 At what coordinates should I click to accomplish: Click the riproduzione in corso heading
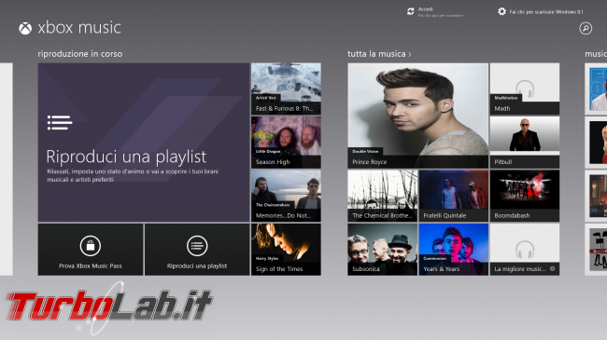click(80, 54)
